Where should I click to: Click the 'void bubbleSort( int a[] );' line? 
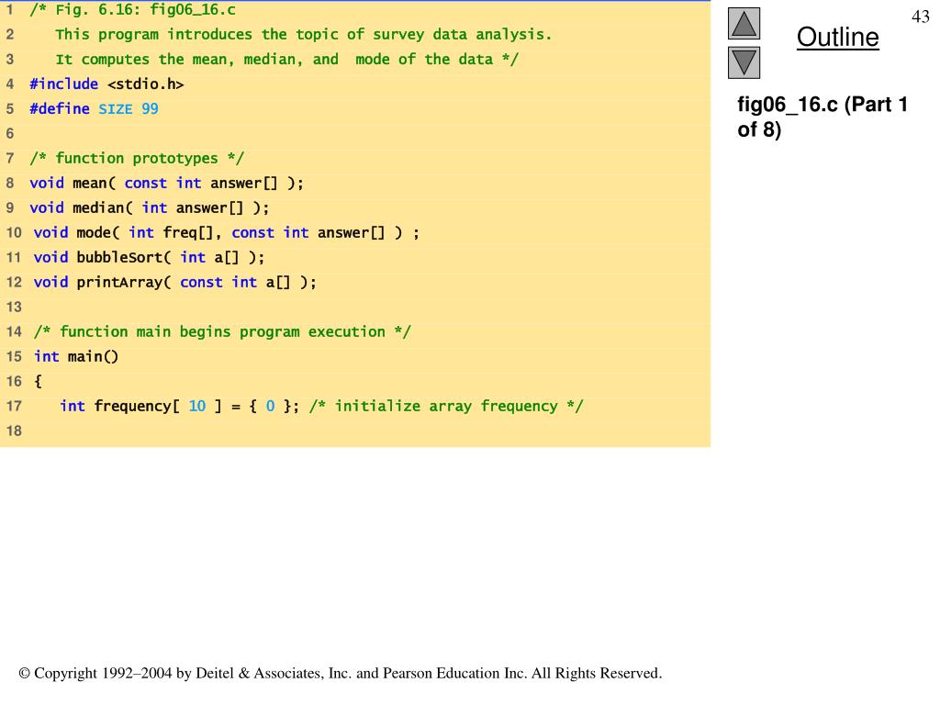coord(149,257)
